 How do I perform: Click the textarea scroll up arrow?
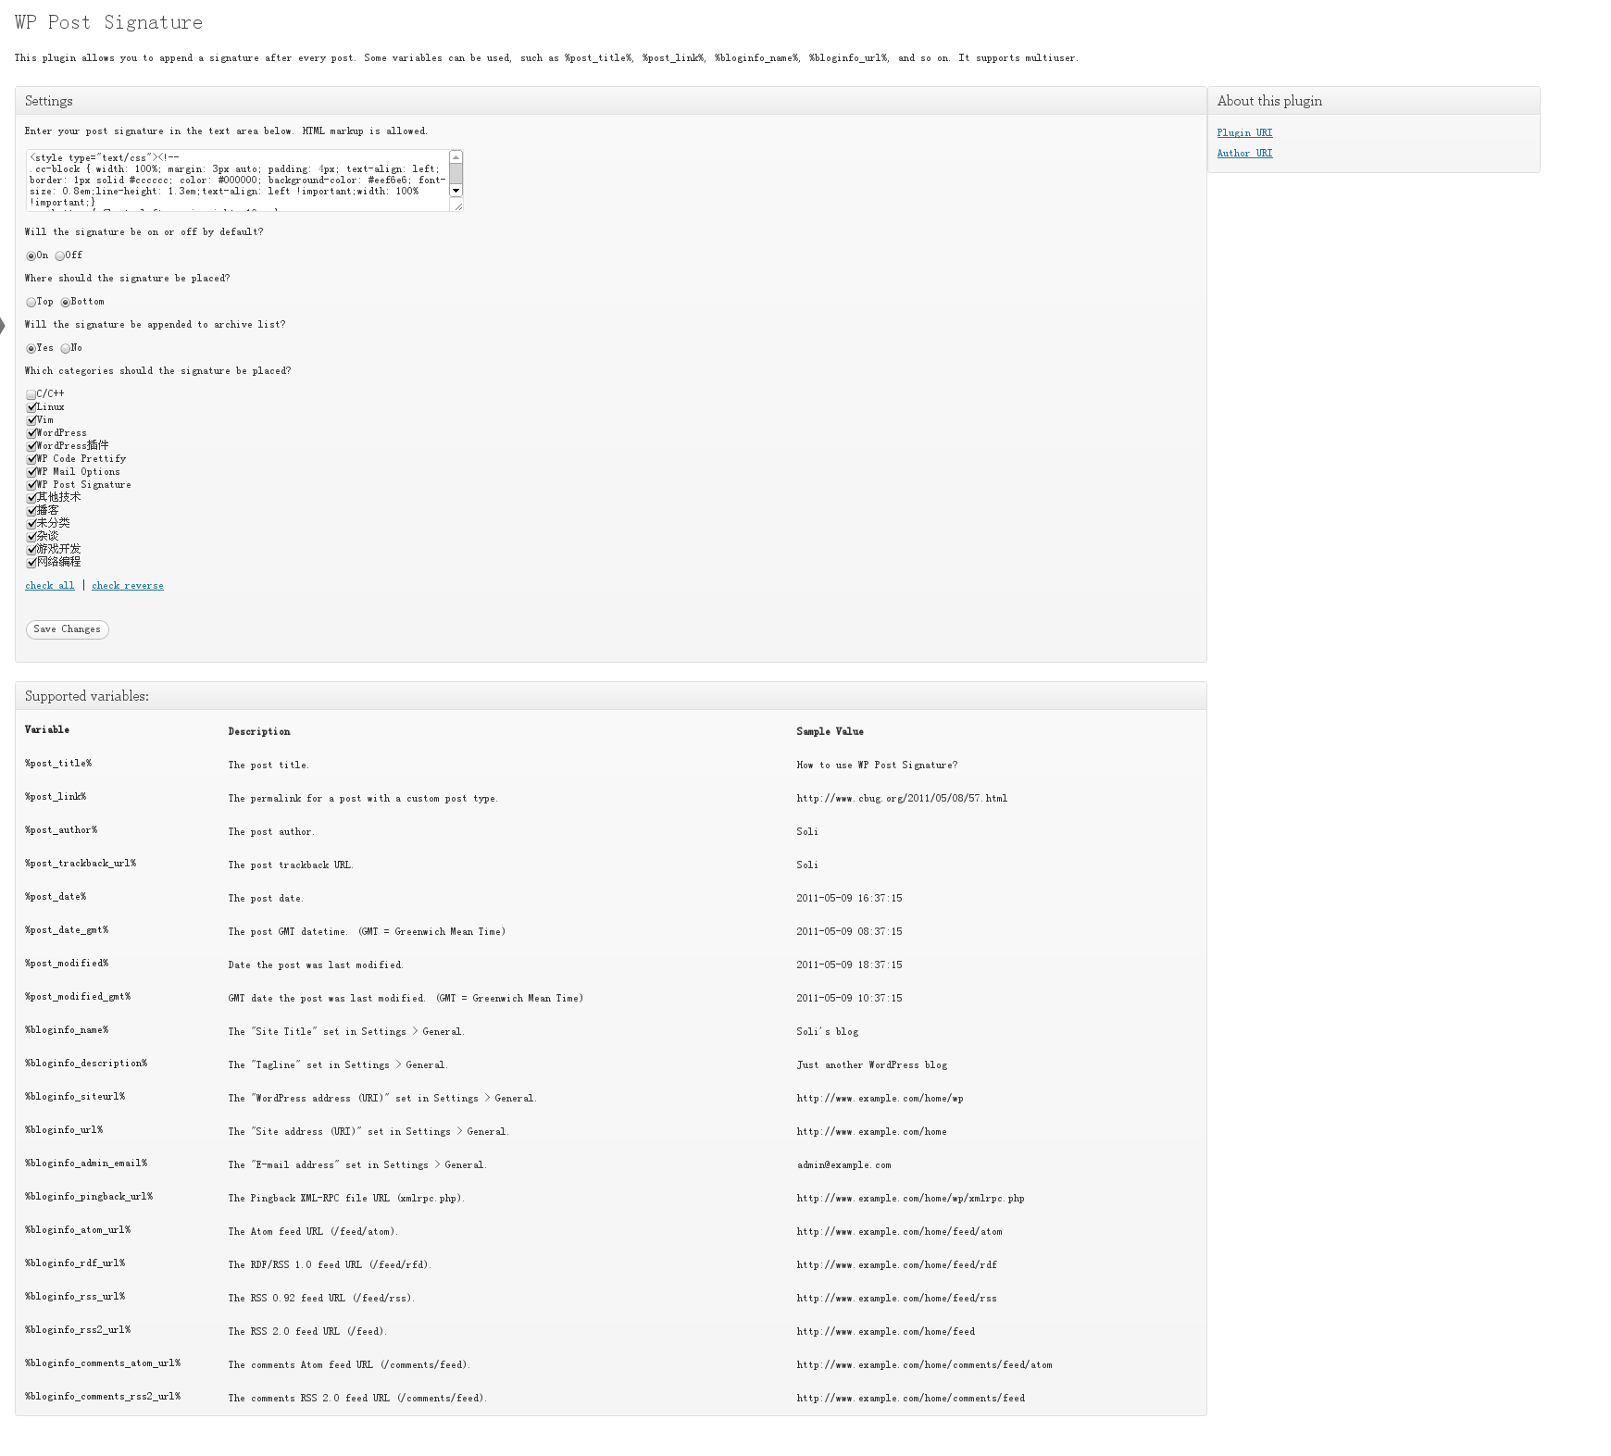(456, 156)
